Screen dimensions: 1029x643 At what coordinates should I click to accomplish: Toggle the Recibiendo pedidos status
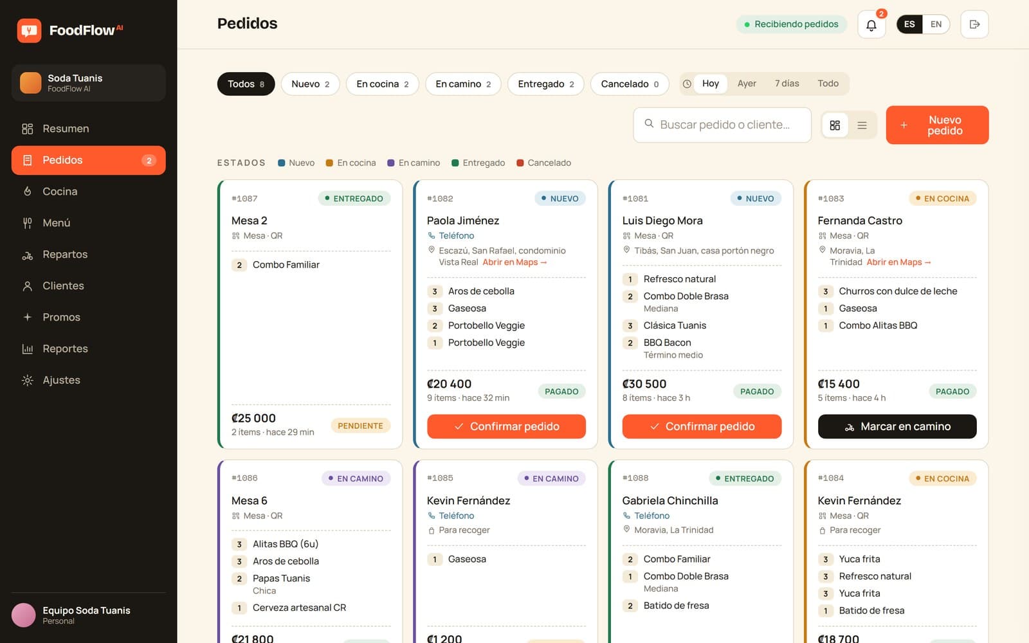[791, 24]
